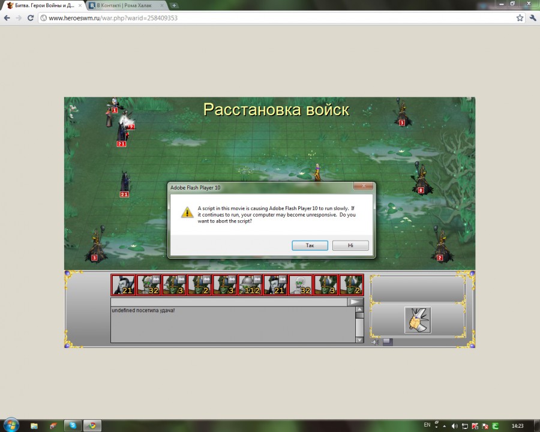540x432 pixels.
Task: Click the battle log scrollbar up arrow
Action: coord(359,310)
